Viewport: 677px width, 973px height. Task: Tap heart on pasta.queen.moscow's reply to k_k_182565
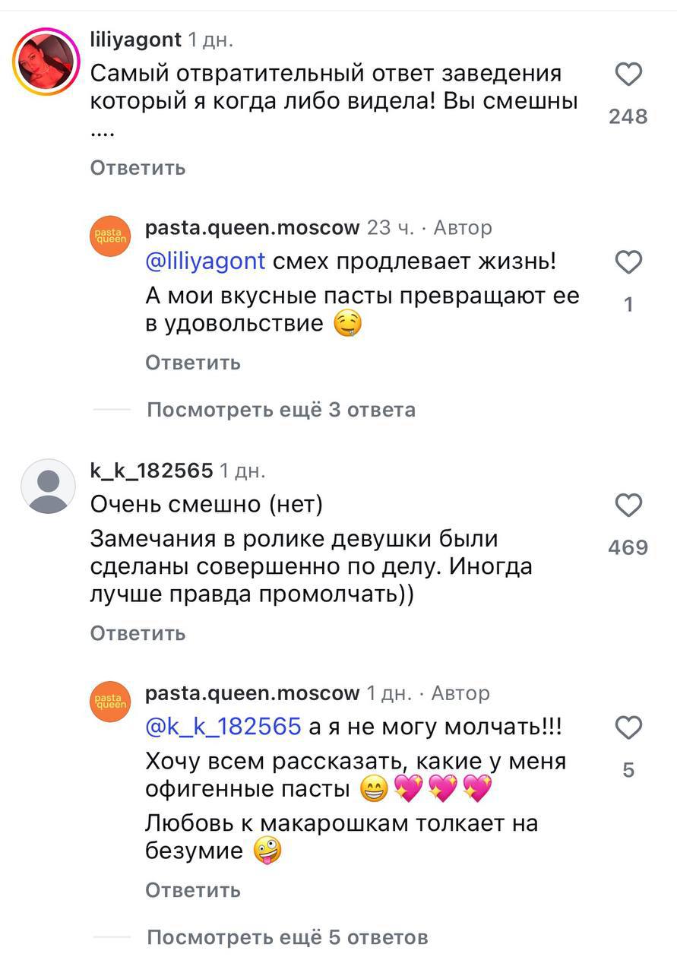[628, 728]
